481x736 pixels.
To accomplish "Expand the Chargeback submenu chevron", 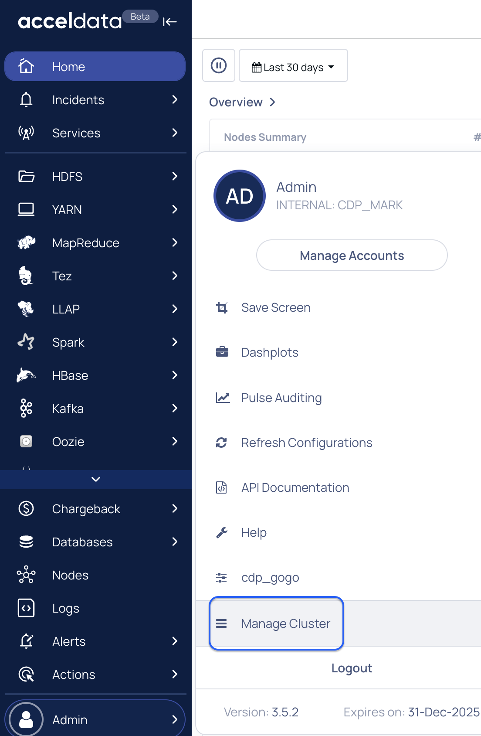I will [x=175, y=508].
